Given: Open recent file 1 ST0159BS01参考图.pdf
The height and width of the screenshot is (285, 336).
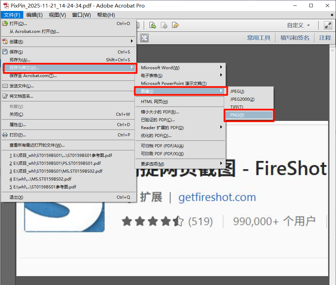Looking at the screenshot, I should coord(68,156).
